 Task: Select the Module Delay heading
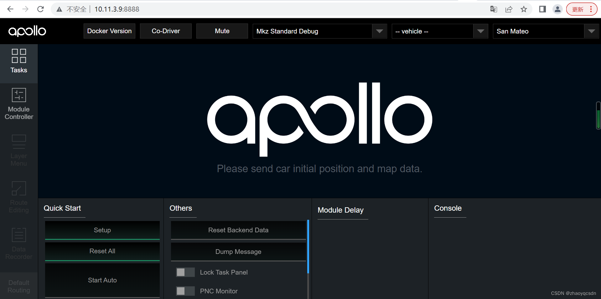(341, 210)
